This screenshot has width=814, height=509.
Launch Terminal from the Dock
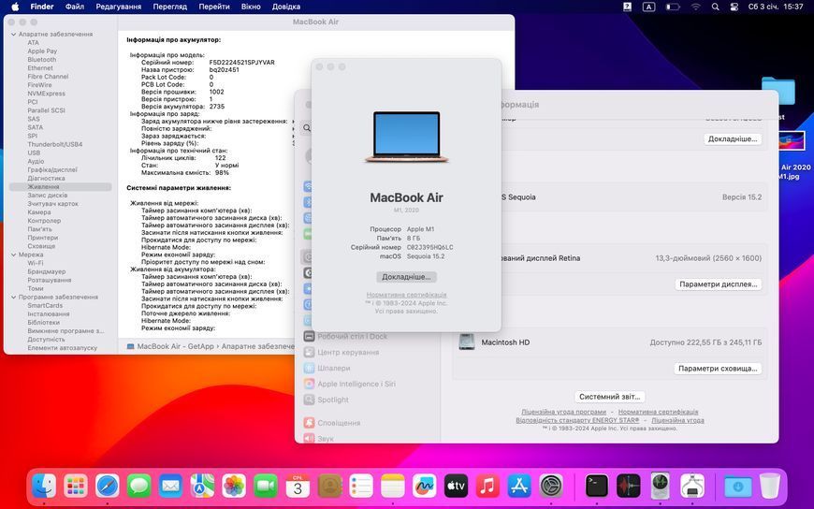(x=597, y=487)
